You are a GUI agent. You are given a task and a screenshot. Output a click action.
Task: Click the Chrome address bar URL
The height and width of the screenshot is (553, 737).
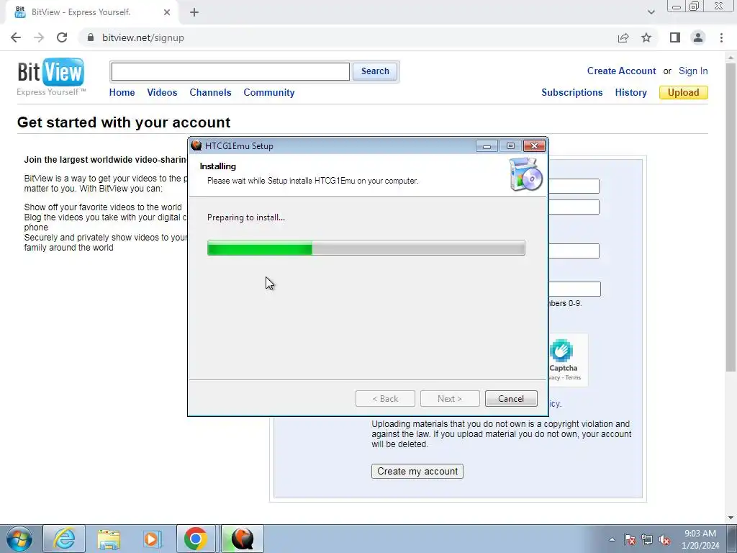[143, 37]
